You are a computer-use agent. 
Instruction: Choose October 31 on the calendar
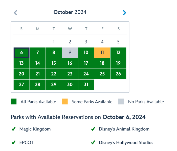[x=86, y=85]
